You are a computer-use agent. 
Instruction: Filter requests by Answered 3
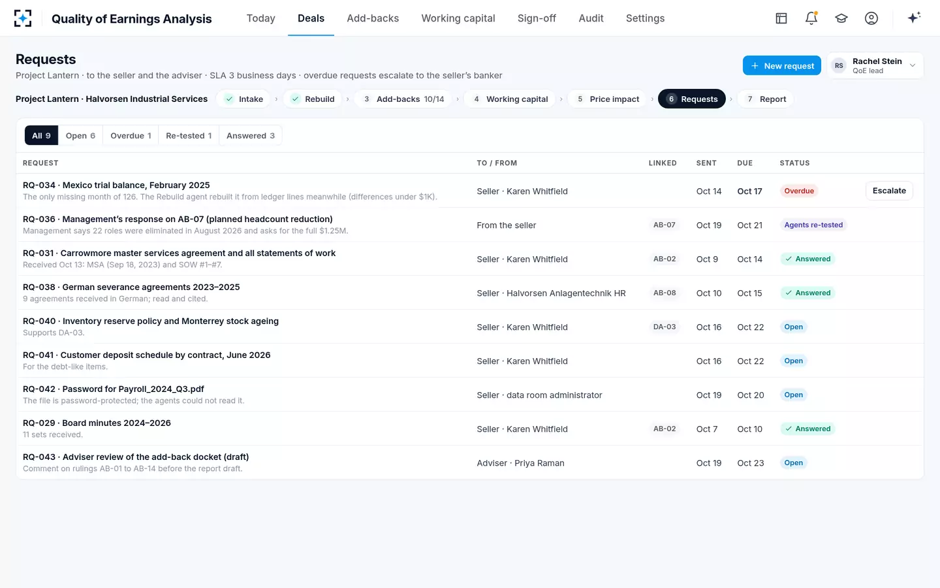click(x=251, y=135)
